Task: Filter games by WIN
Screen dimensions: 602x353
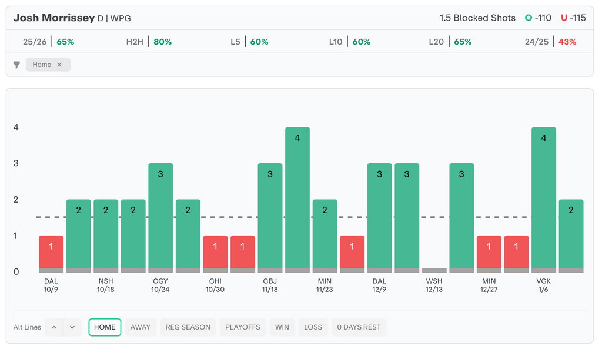Action: click(282, 327)
